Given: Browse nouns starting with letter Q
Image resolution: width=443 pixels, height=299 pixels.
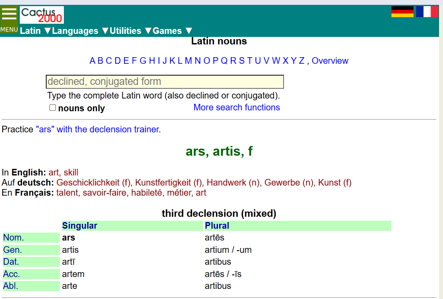Looking at the screenshot, I should pyautogui.click(x=224, y=61).
